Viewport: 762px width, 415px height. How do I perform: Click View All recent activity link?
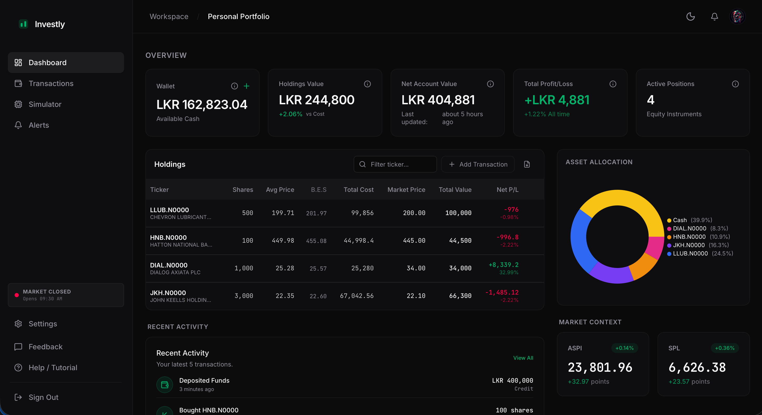pyautogui.click(x=523, y=358)
